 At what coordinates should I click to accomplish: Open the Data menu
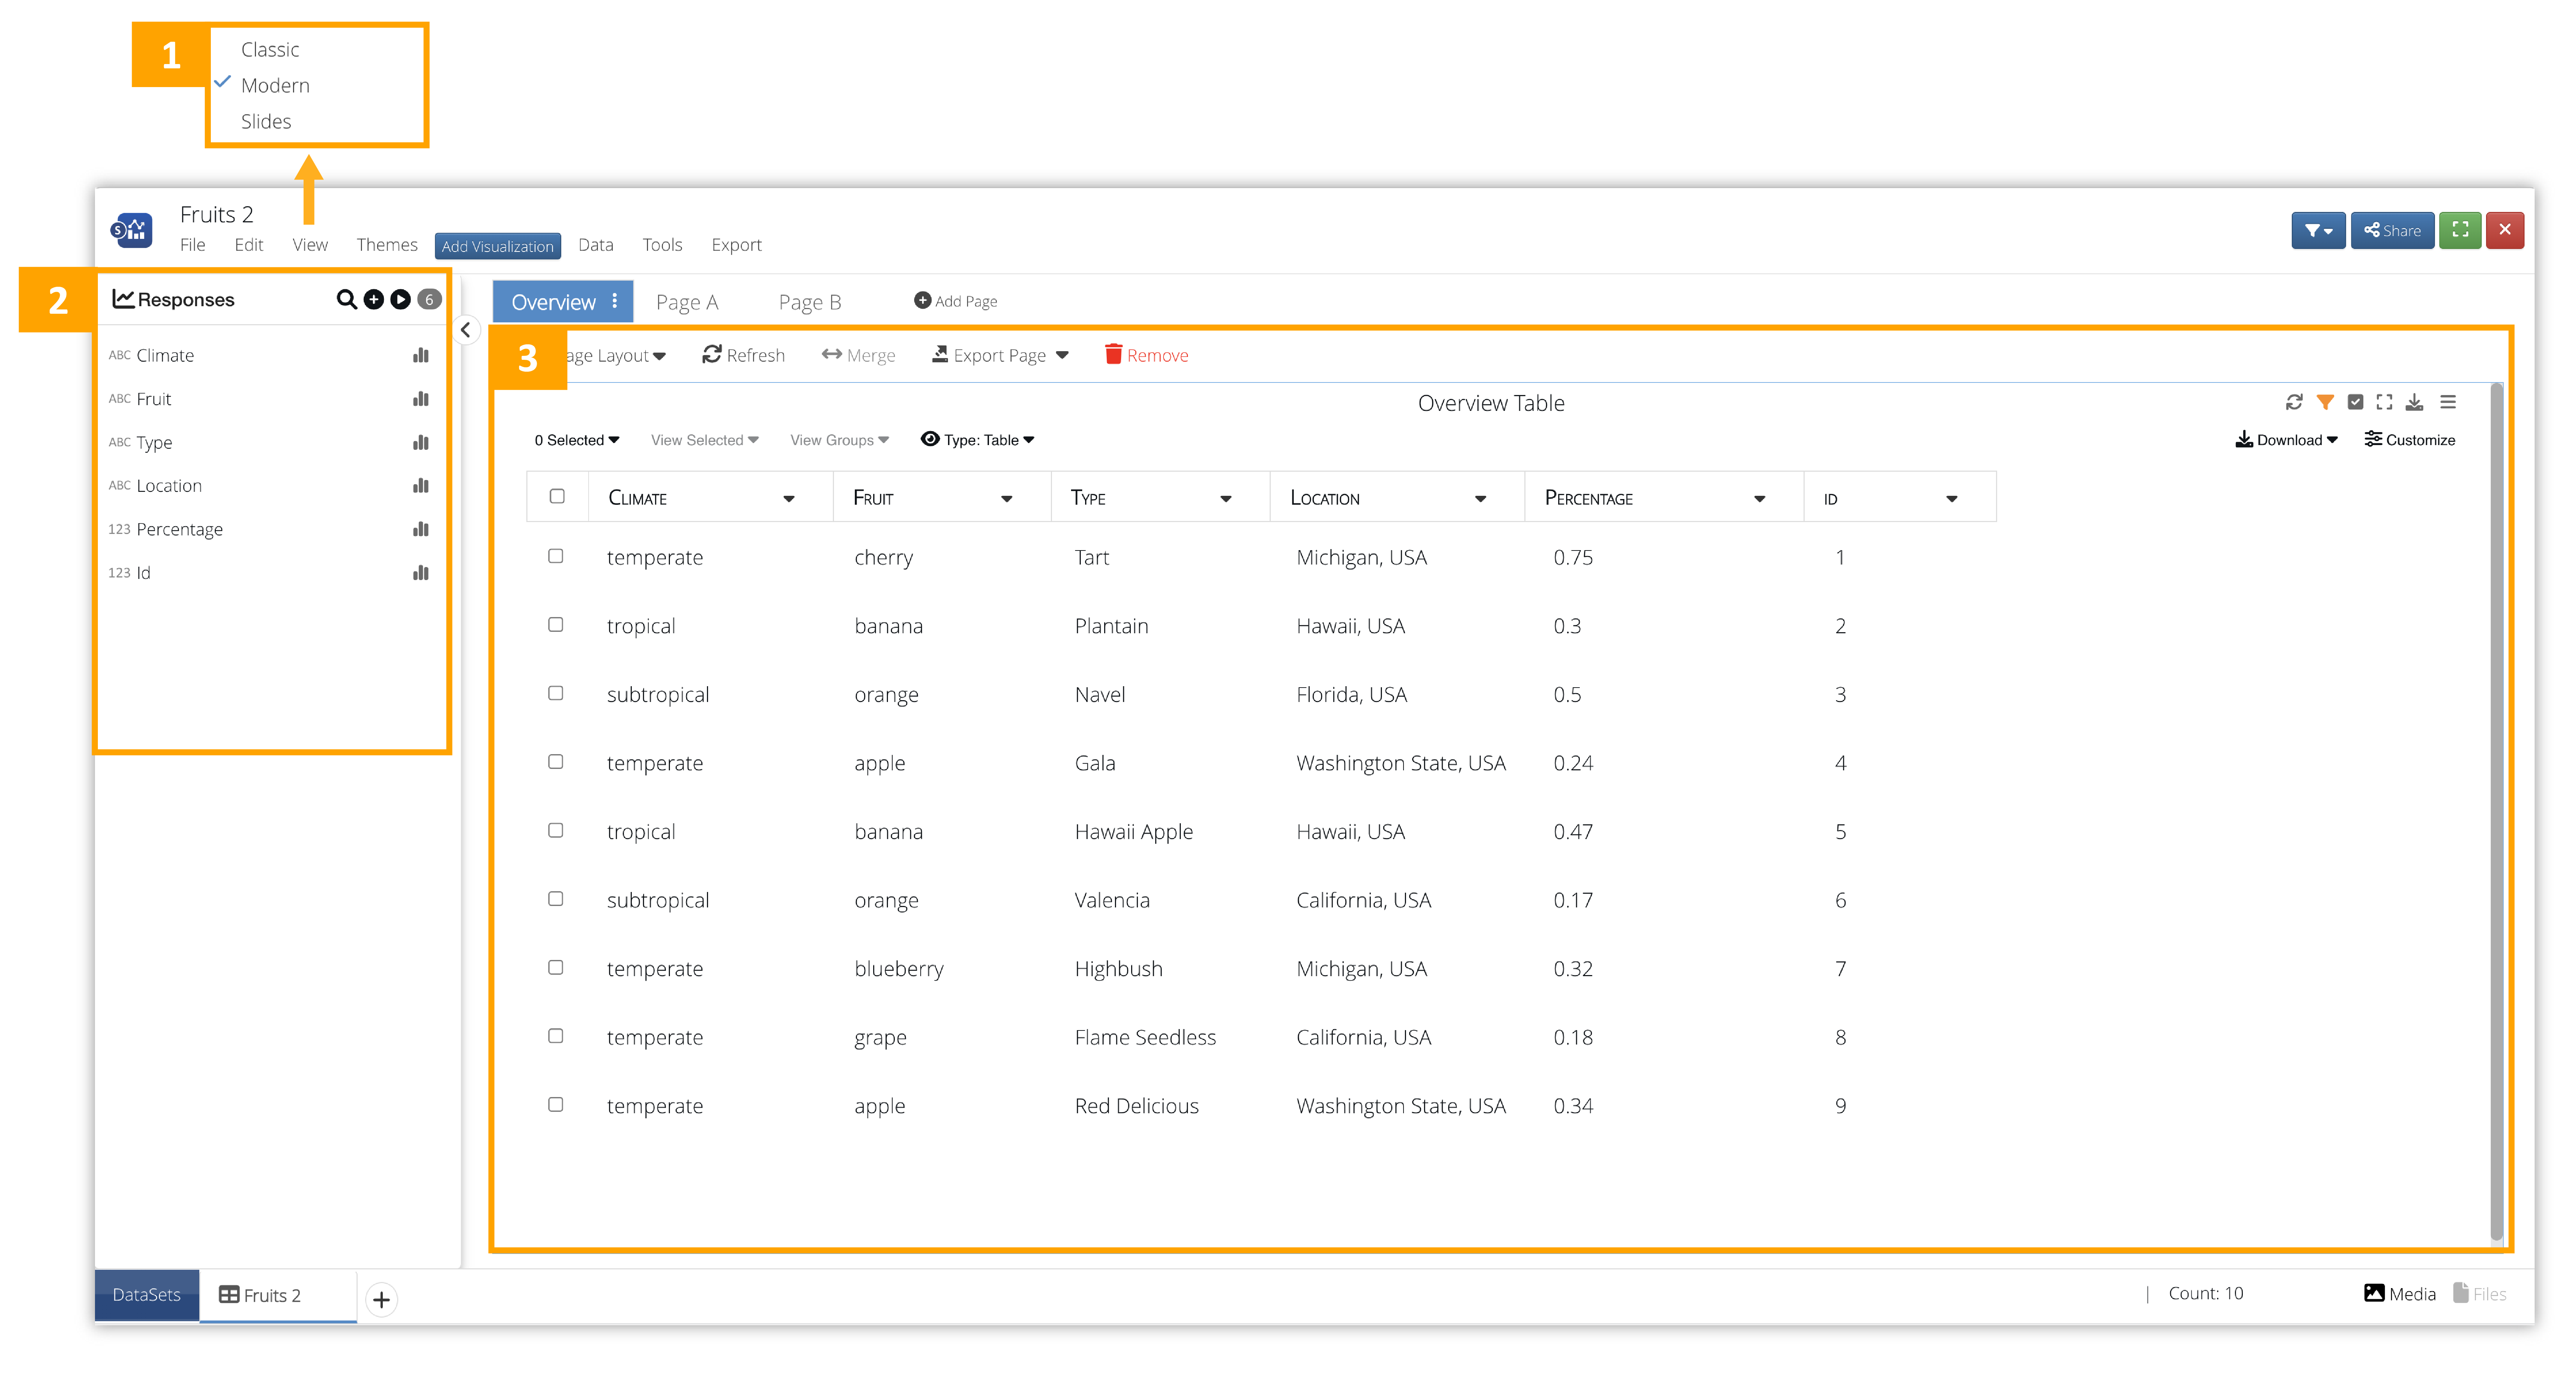(596, 245)
